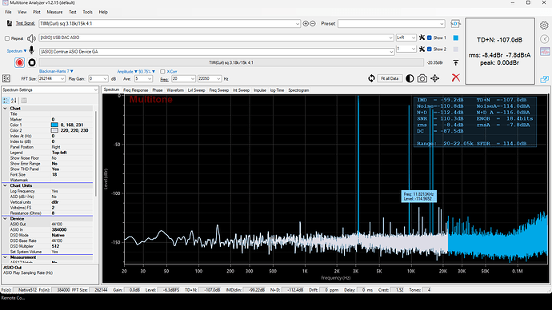Uncheck the Show 1 checkbox
Viewport: 552px width, 310px height.
(430, 38)
